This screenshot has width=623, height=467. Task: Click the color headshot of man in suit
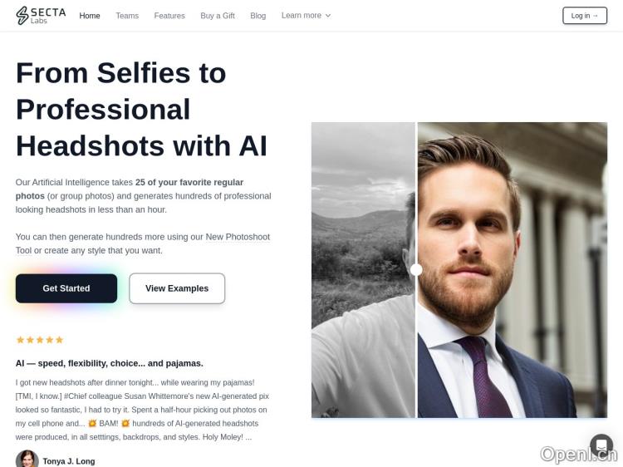(513, 270)
